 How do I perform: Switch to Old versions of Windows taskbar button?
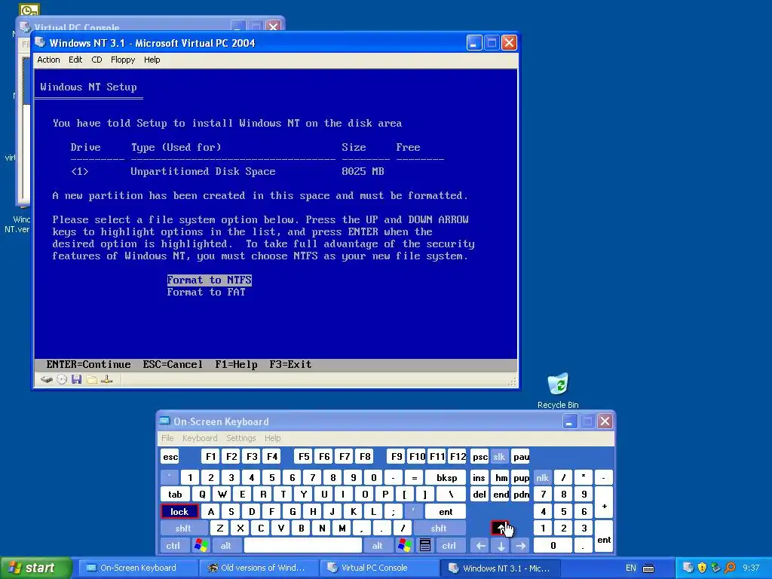pos(259,568)
